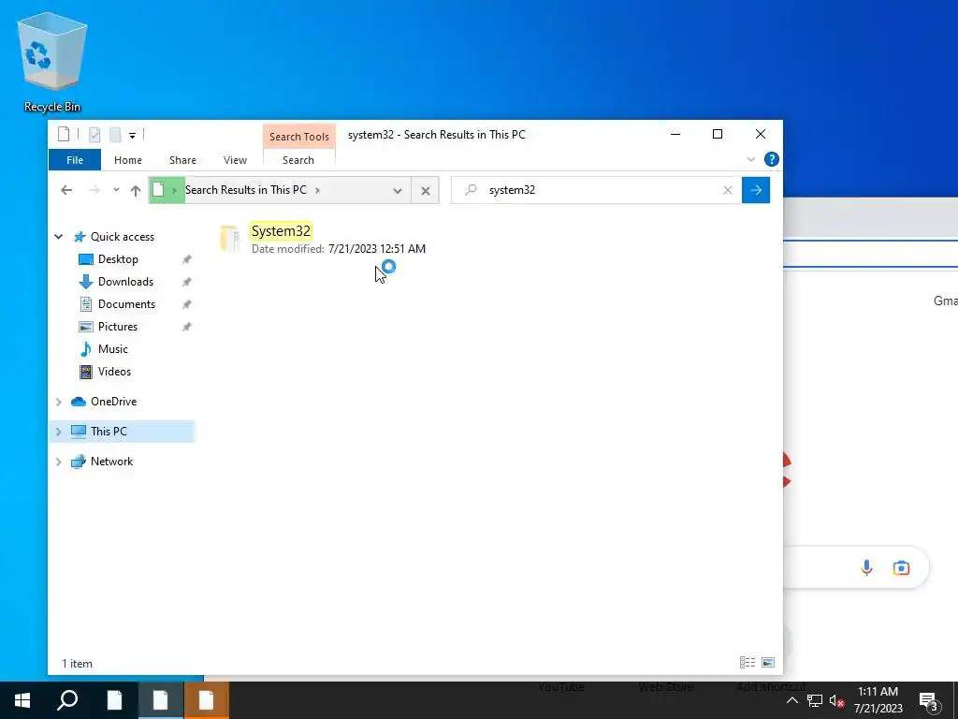
Task: Go up one folder level
Action: point(136,190)
